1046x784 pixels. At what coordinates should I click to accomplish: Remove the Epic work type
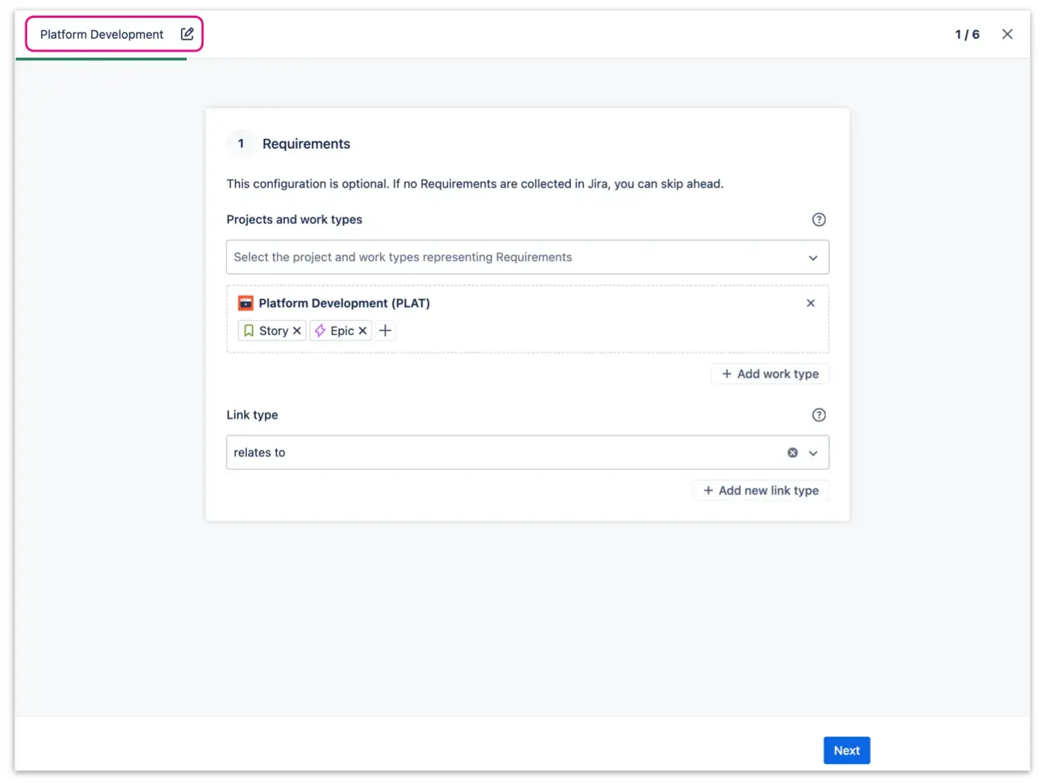pos(363,330)
